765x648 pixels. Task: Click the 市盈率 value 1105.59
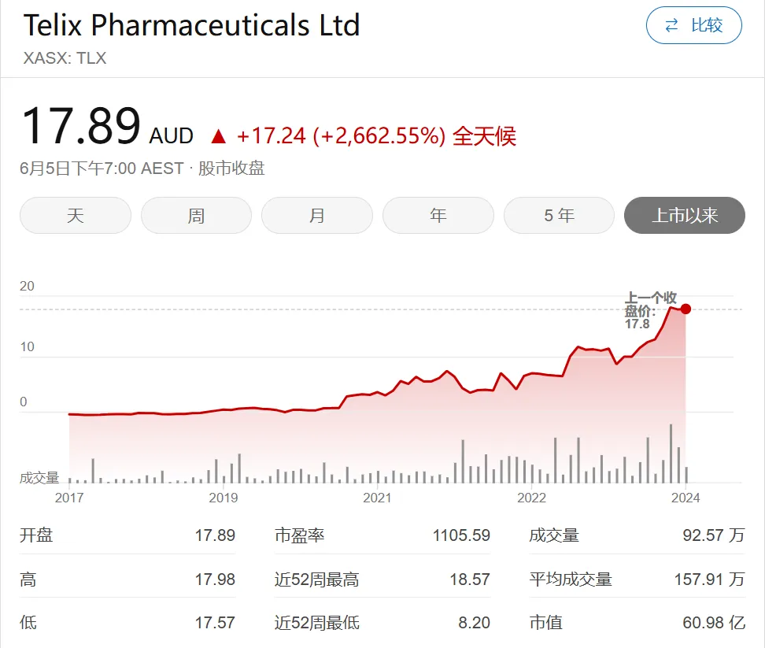461,535
